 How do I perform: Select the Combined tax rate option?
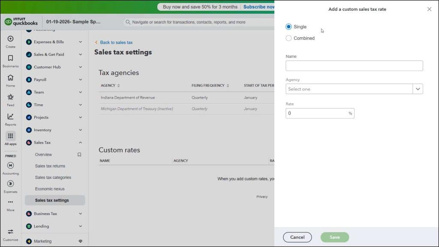pyautogui.click(x=289, y=38)
